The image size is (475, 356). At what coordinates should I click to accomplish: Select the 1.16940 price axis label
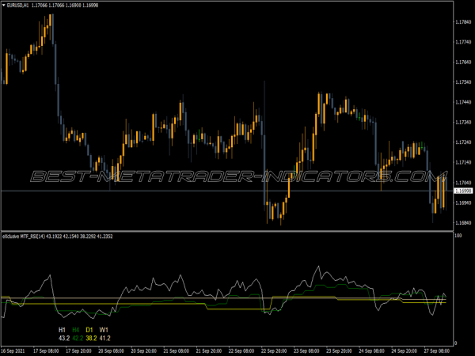[463, 203]
